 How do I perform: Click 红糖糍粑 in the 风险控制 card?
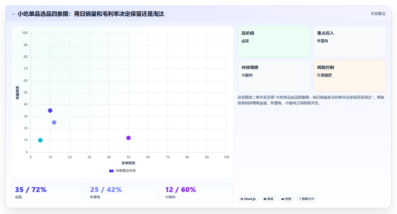(x=325, y=75)
